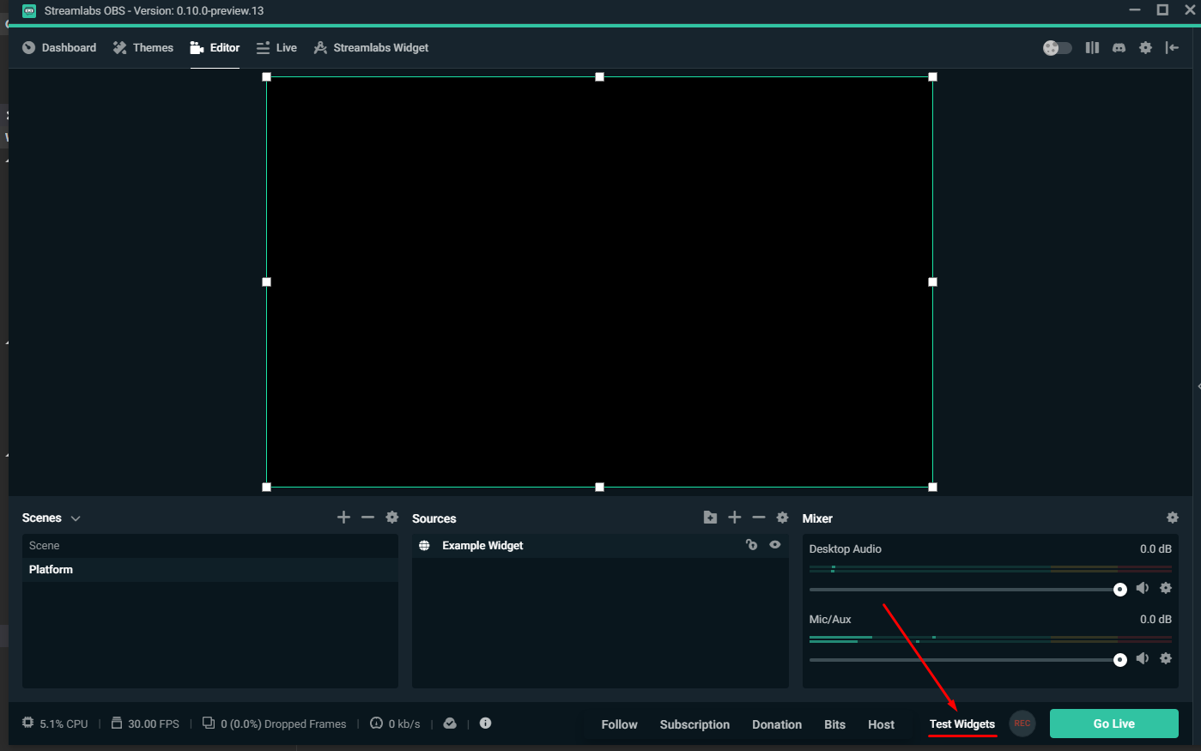Open the Discord icon link
The width and height of the screenshot is (1201, 751).
tap(1119, 48)
